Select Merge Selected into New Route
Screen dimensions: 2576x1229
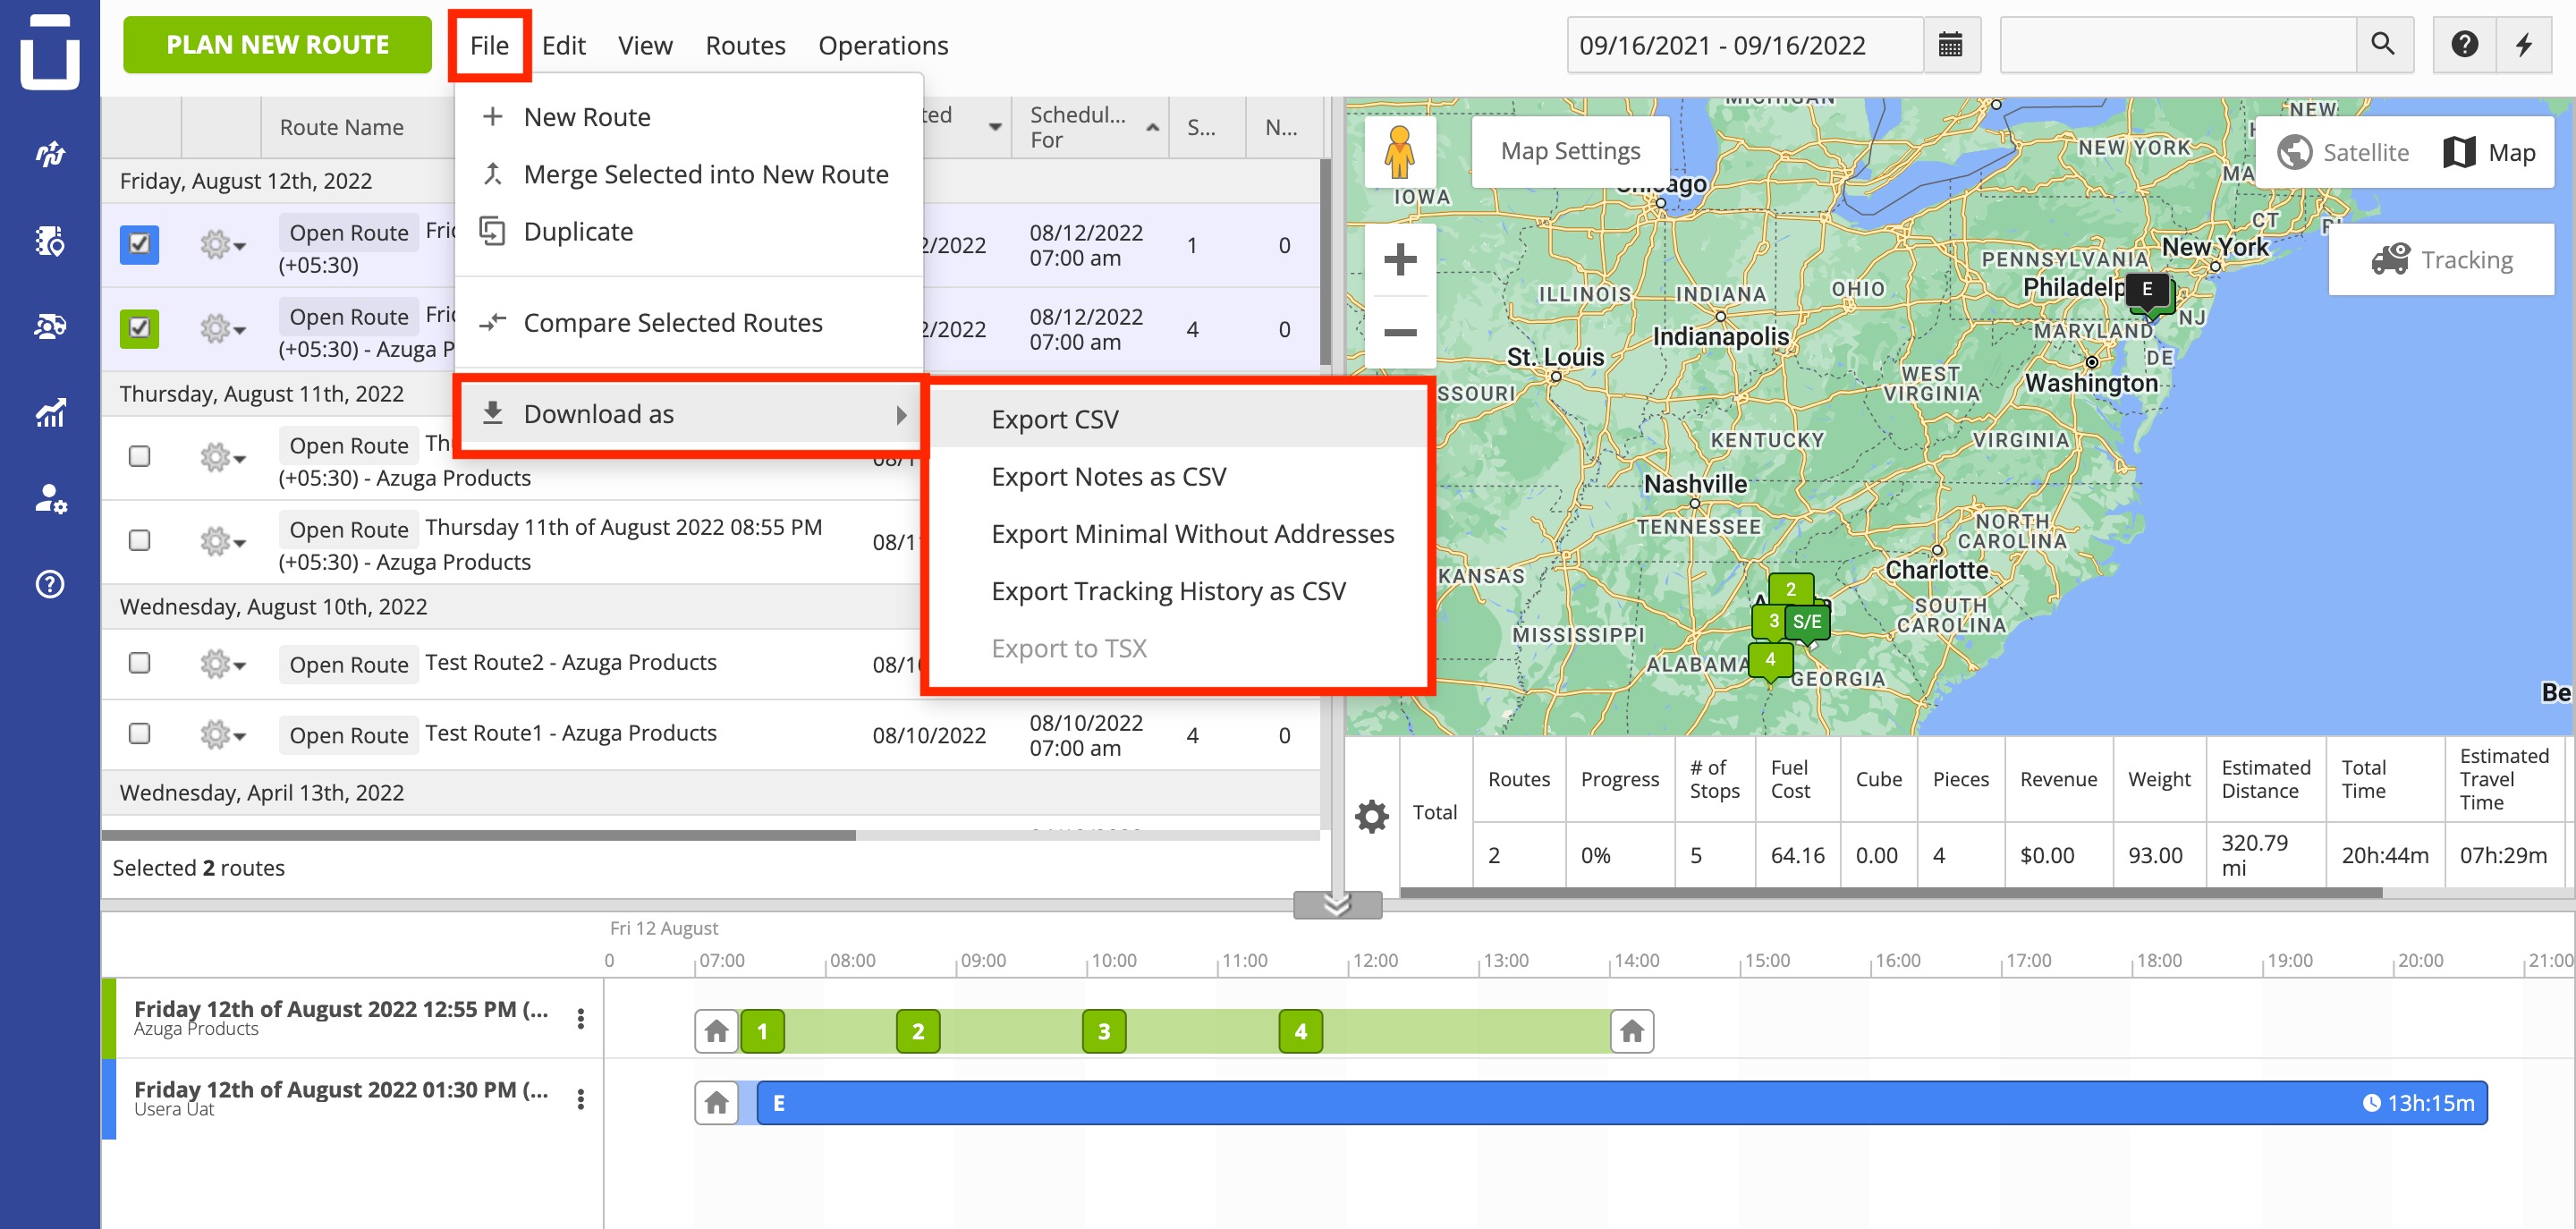[688, 174]
